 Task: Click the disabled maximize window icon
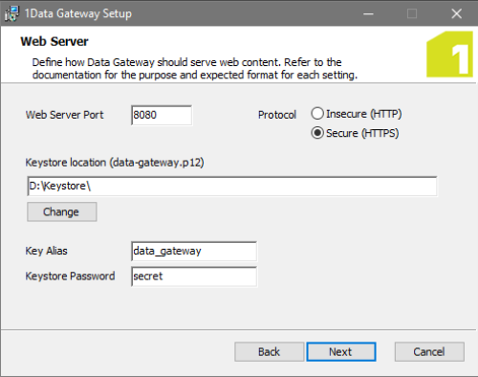(412, 13)
